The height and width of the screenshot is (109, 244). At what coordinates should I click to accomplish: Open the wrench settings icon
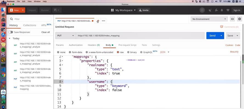(x=216, y=10)
